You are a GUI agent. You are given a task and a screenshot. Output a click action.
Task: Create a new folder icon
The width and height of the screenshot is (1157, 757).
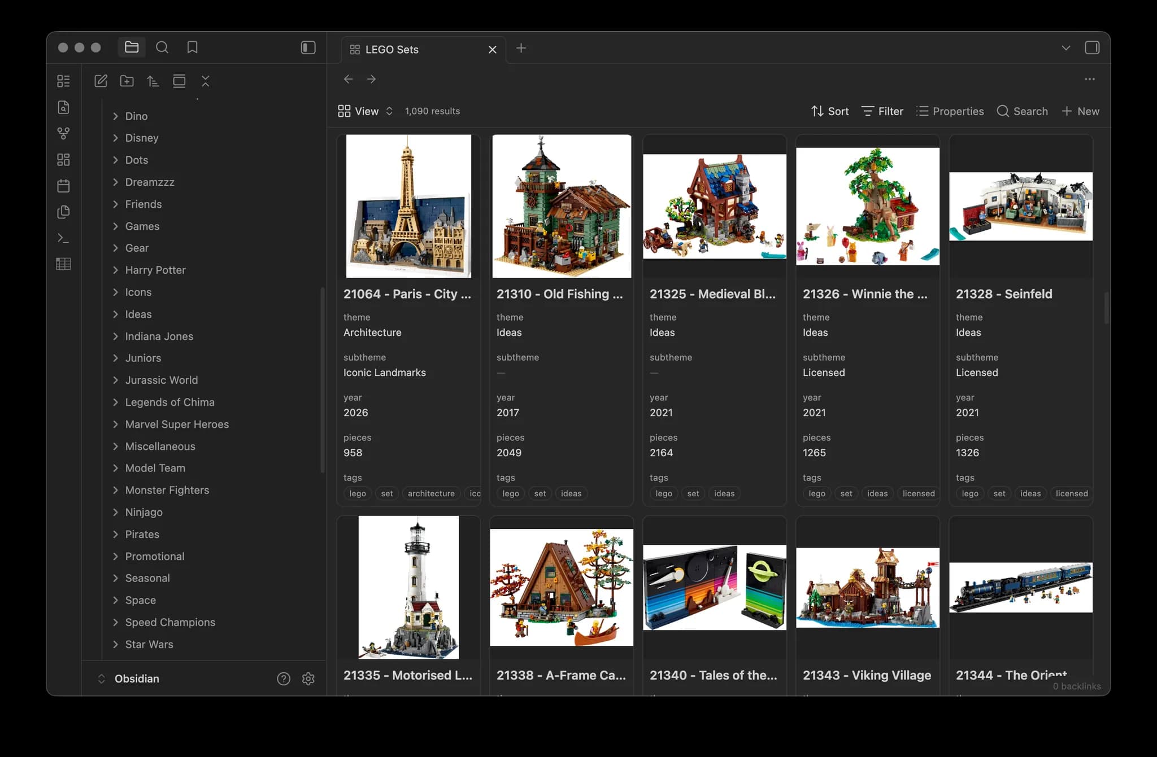click(127, 81)
